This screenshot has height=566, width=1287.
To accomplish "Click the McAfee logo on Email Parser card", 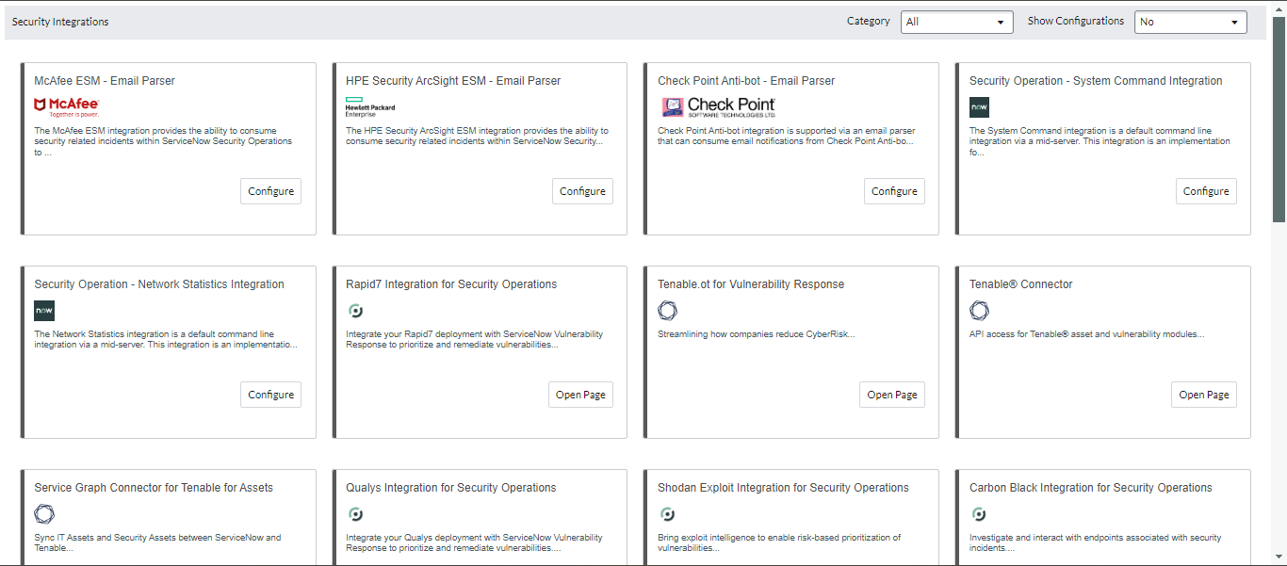I will click(67, 105).
